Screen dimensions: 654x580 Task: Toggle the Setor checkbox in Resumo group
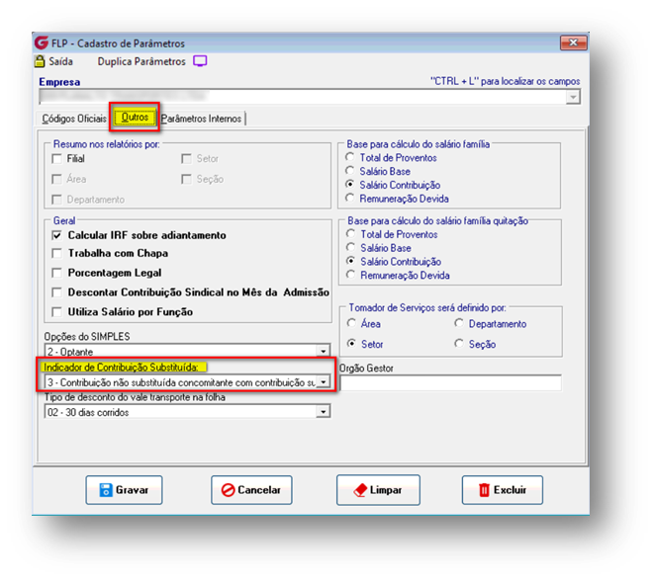[186, 159]
